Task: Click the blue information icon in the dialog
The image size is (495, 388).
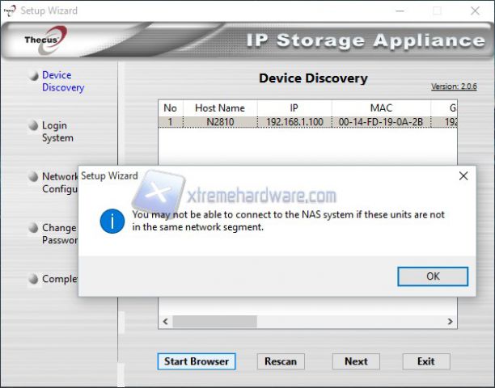Action: point(112,221)
